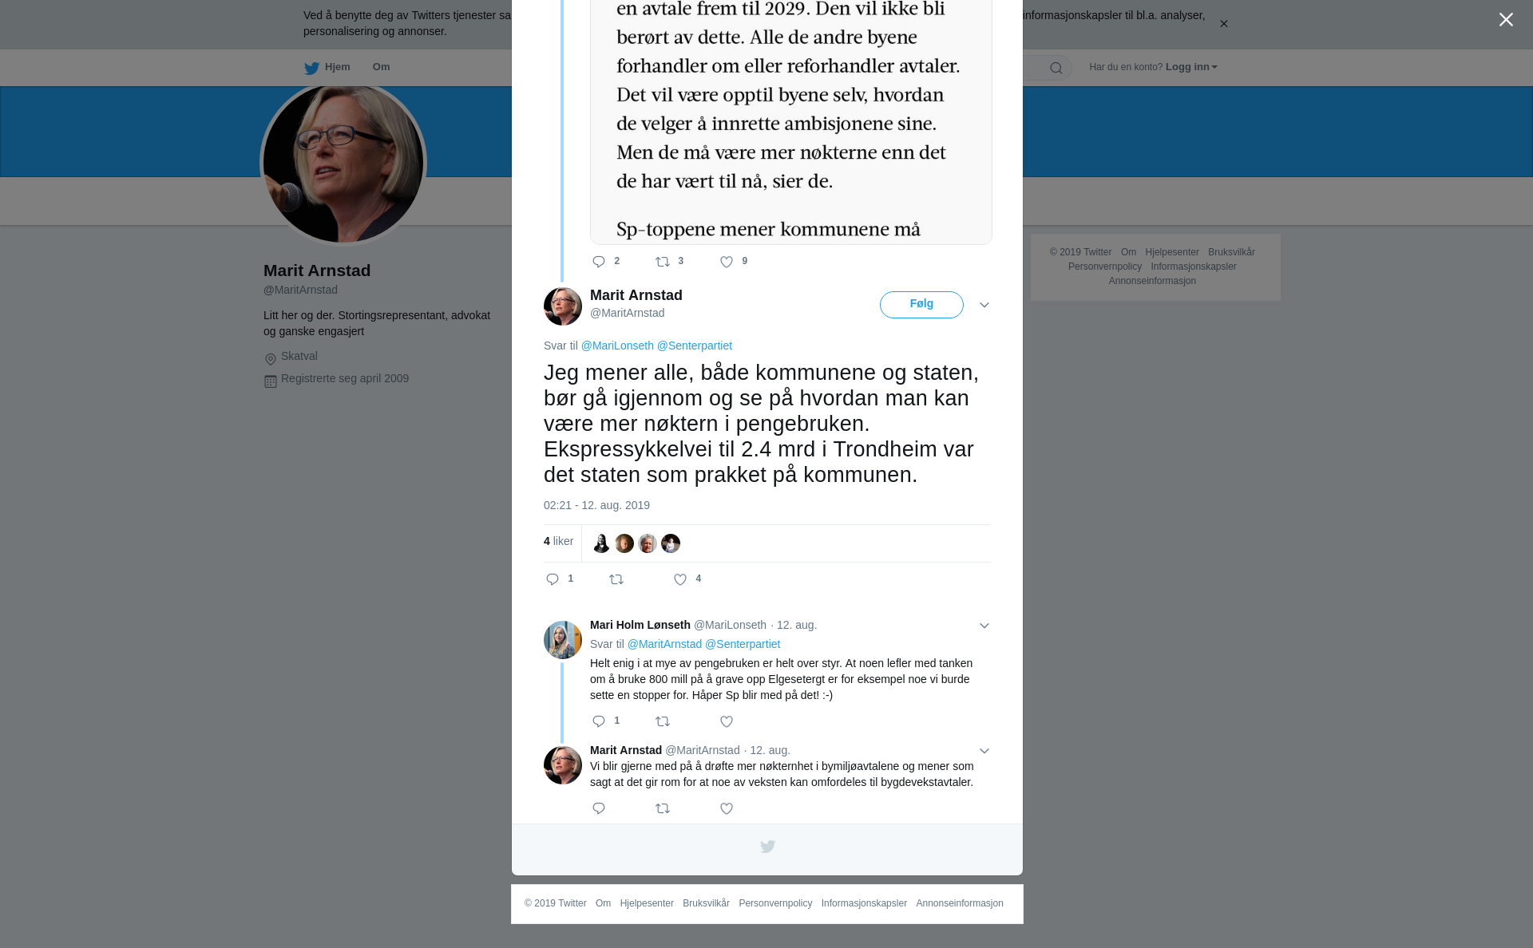The image size is (1533, 948).
Task: Dismiss the cookie notice banner
Action: point(1223,24)
